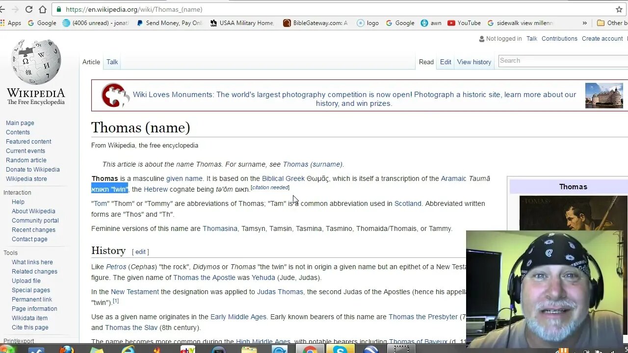The height and width of the screenshot is (353, 628).
Task: Click the address bar URL
Action: tap(134, 9)
